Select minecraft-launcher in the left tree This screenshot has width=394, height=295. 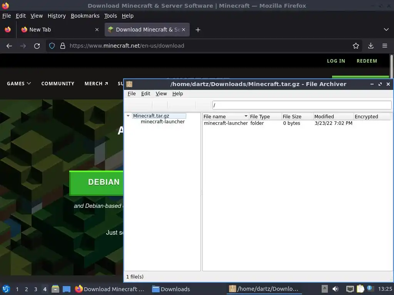point(163,122)
